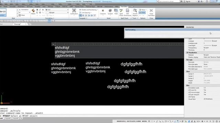Click the ByLayer color swatch
The width and height of the screenshot is (220, 123).
47,13
